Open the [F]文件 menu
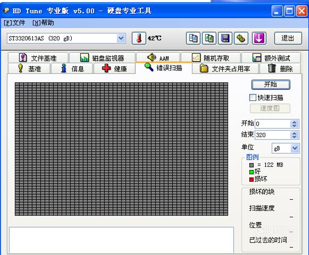 click(x=14, y=23)
